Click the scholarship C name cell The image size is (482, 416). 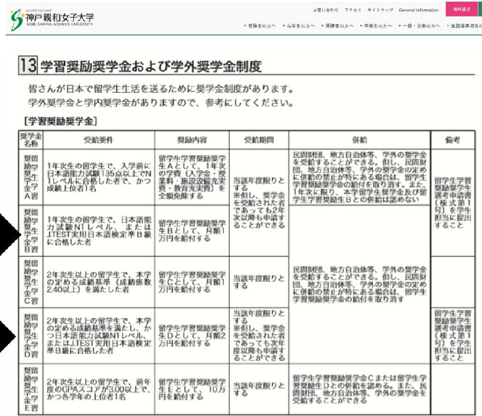(31, 282)
